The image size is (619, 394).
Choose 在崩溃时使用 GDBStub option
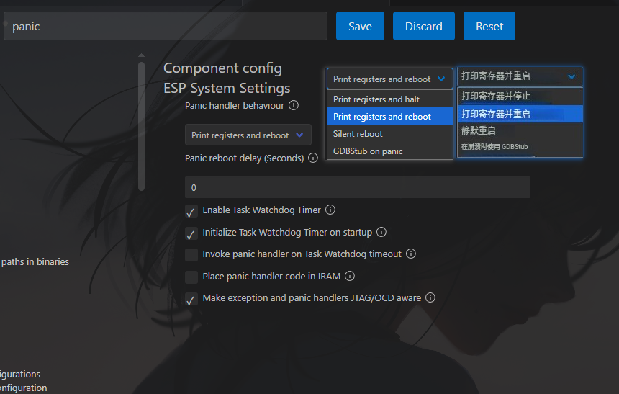pos(520,147)
